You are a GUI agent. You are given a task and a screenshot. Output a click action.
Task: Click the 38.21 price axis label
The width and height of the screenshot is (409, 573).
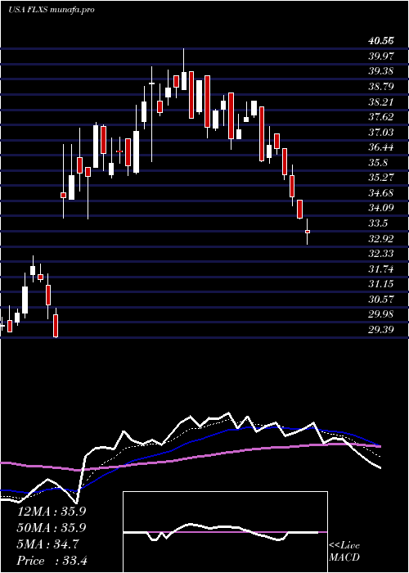click(x=381, y=102)
